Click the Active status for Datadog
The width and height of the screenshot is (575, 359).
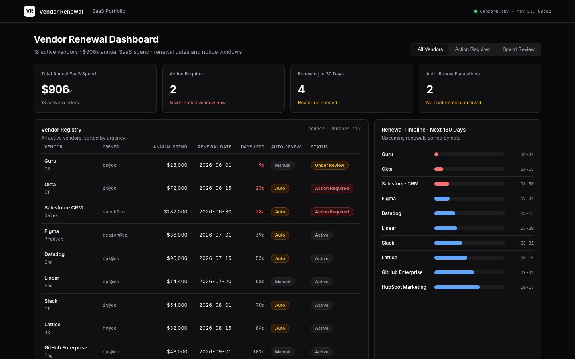[321, 258]
